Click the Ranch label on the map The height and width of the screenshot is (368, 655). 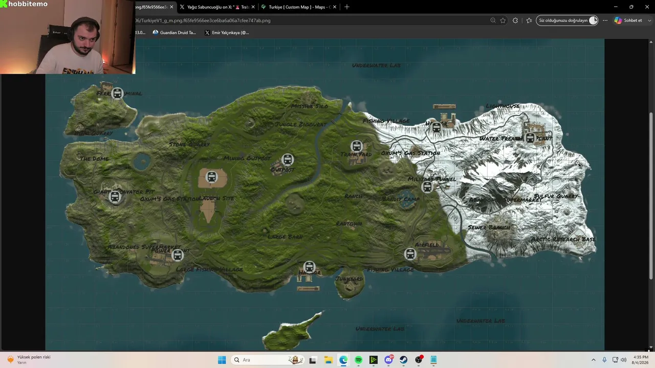coord(354,196)
